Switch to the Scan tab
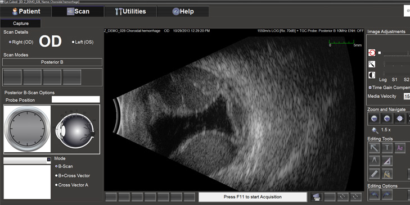This screenshot has height=205, width=410. coord(78,11)
